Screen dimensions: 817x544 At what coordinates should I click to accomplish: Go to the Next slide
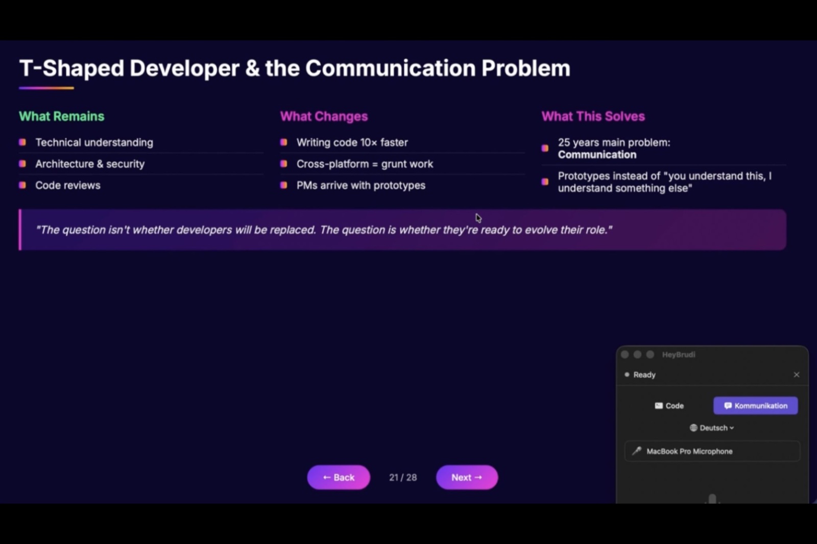pyautogui.click(x=467, y=477)
